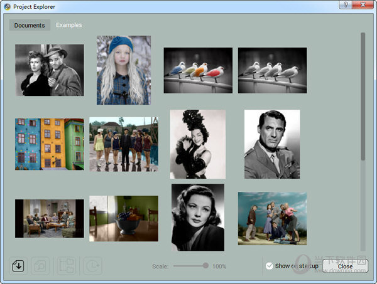Adjust the Scale slider handle

tap(205, 266)
